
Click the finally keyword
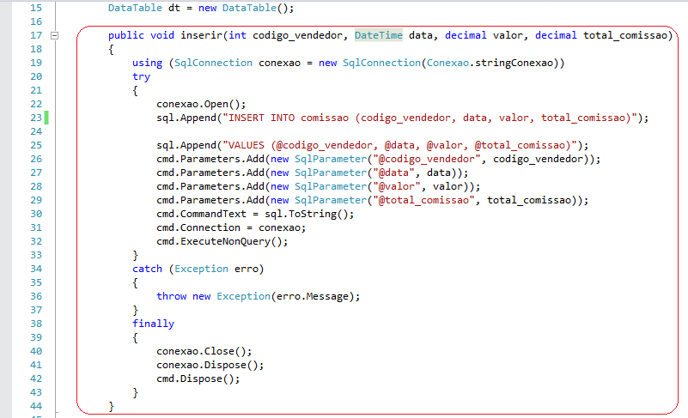coord(153,324)
